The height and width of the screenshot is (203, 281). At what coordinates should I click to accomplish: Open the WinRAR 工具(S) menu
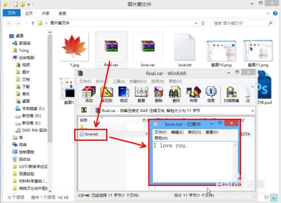[119, 81]
